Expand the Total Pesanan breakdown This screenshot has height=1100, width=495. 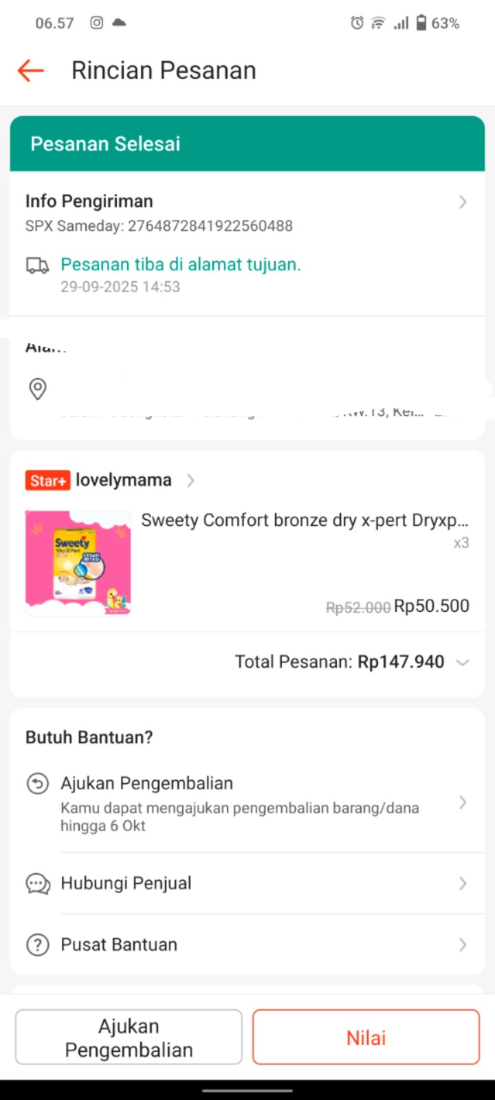463,662
